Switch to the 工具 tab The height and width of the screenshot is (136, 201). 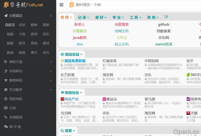click(136, 17)
